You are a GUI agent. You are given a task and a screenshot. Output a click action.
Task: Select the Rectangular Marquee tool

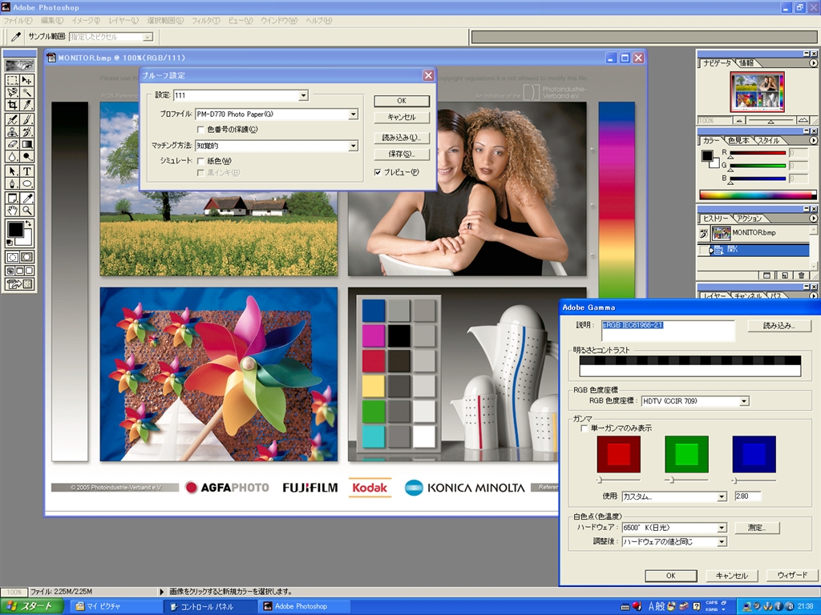click(12, 80)
